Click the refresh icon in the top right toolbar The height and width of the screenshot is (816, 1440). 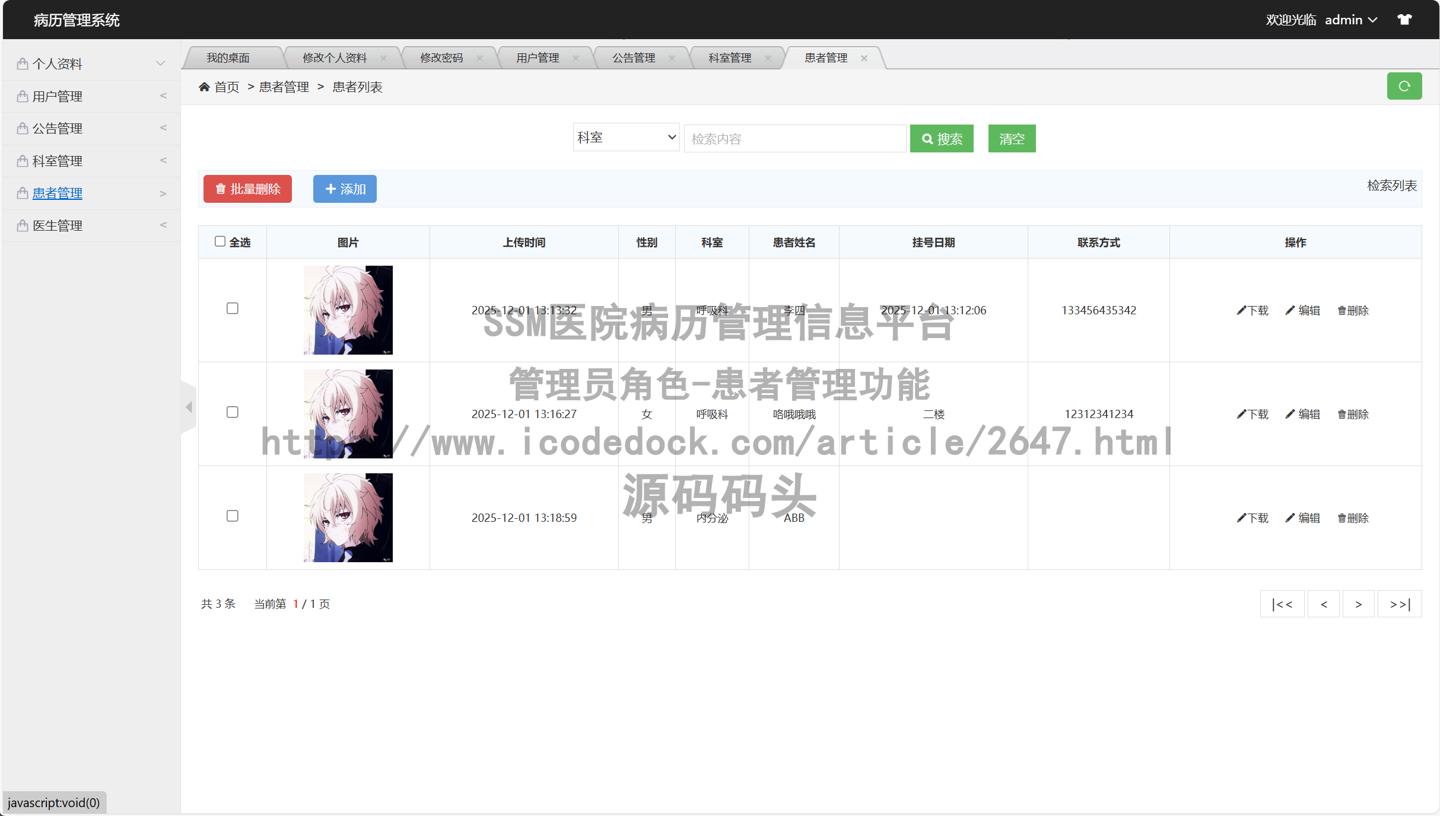tap(1404, 85)
